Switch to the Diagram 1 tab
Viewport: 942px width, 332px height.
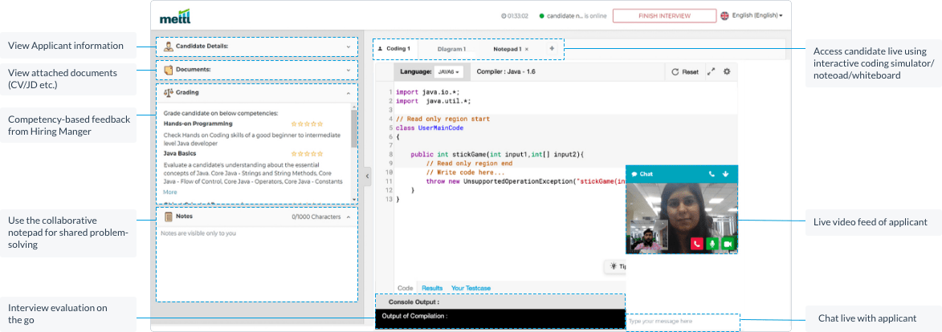tap(451, 49)
